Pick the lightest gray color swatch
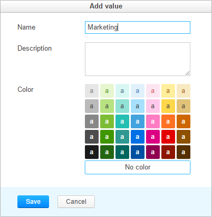 click(x=92, y=91)
